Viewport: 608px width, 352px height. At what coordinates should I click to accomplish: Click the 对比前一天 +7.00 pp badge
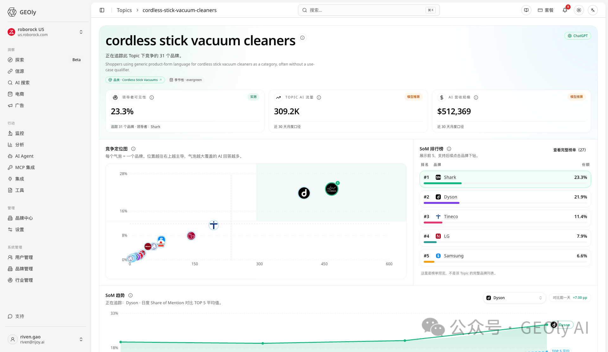[x=570, y=298]
